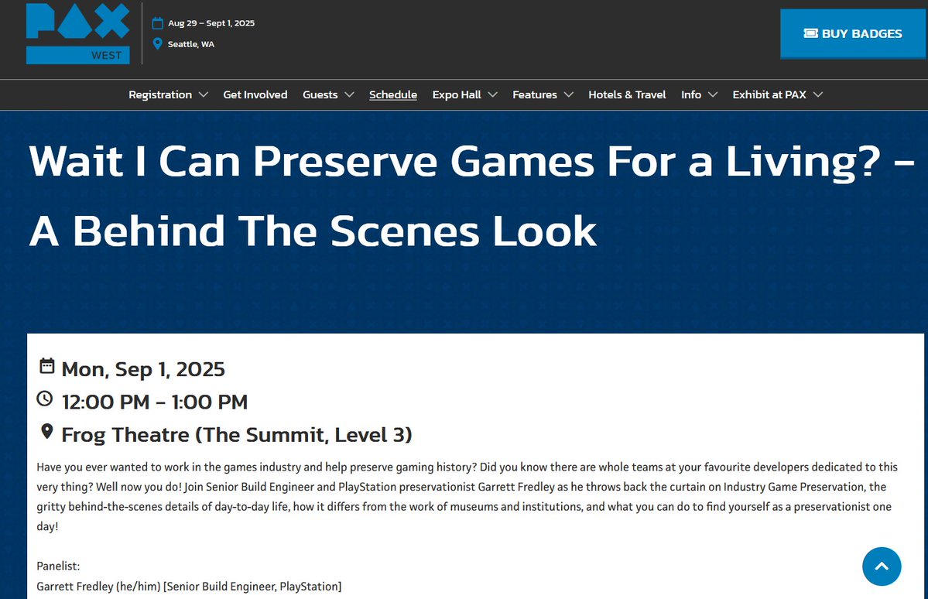Expand the Info dropdown chevron
Viewport: 928px width, 599px height.
(713, 94)
